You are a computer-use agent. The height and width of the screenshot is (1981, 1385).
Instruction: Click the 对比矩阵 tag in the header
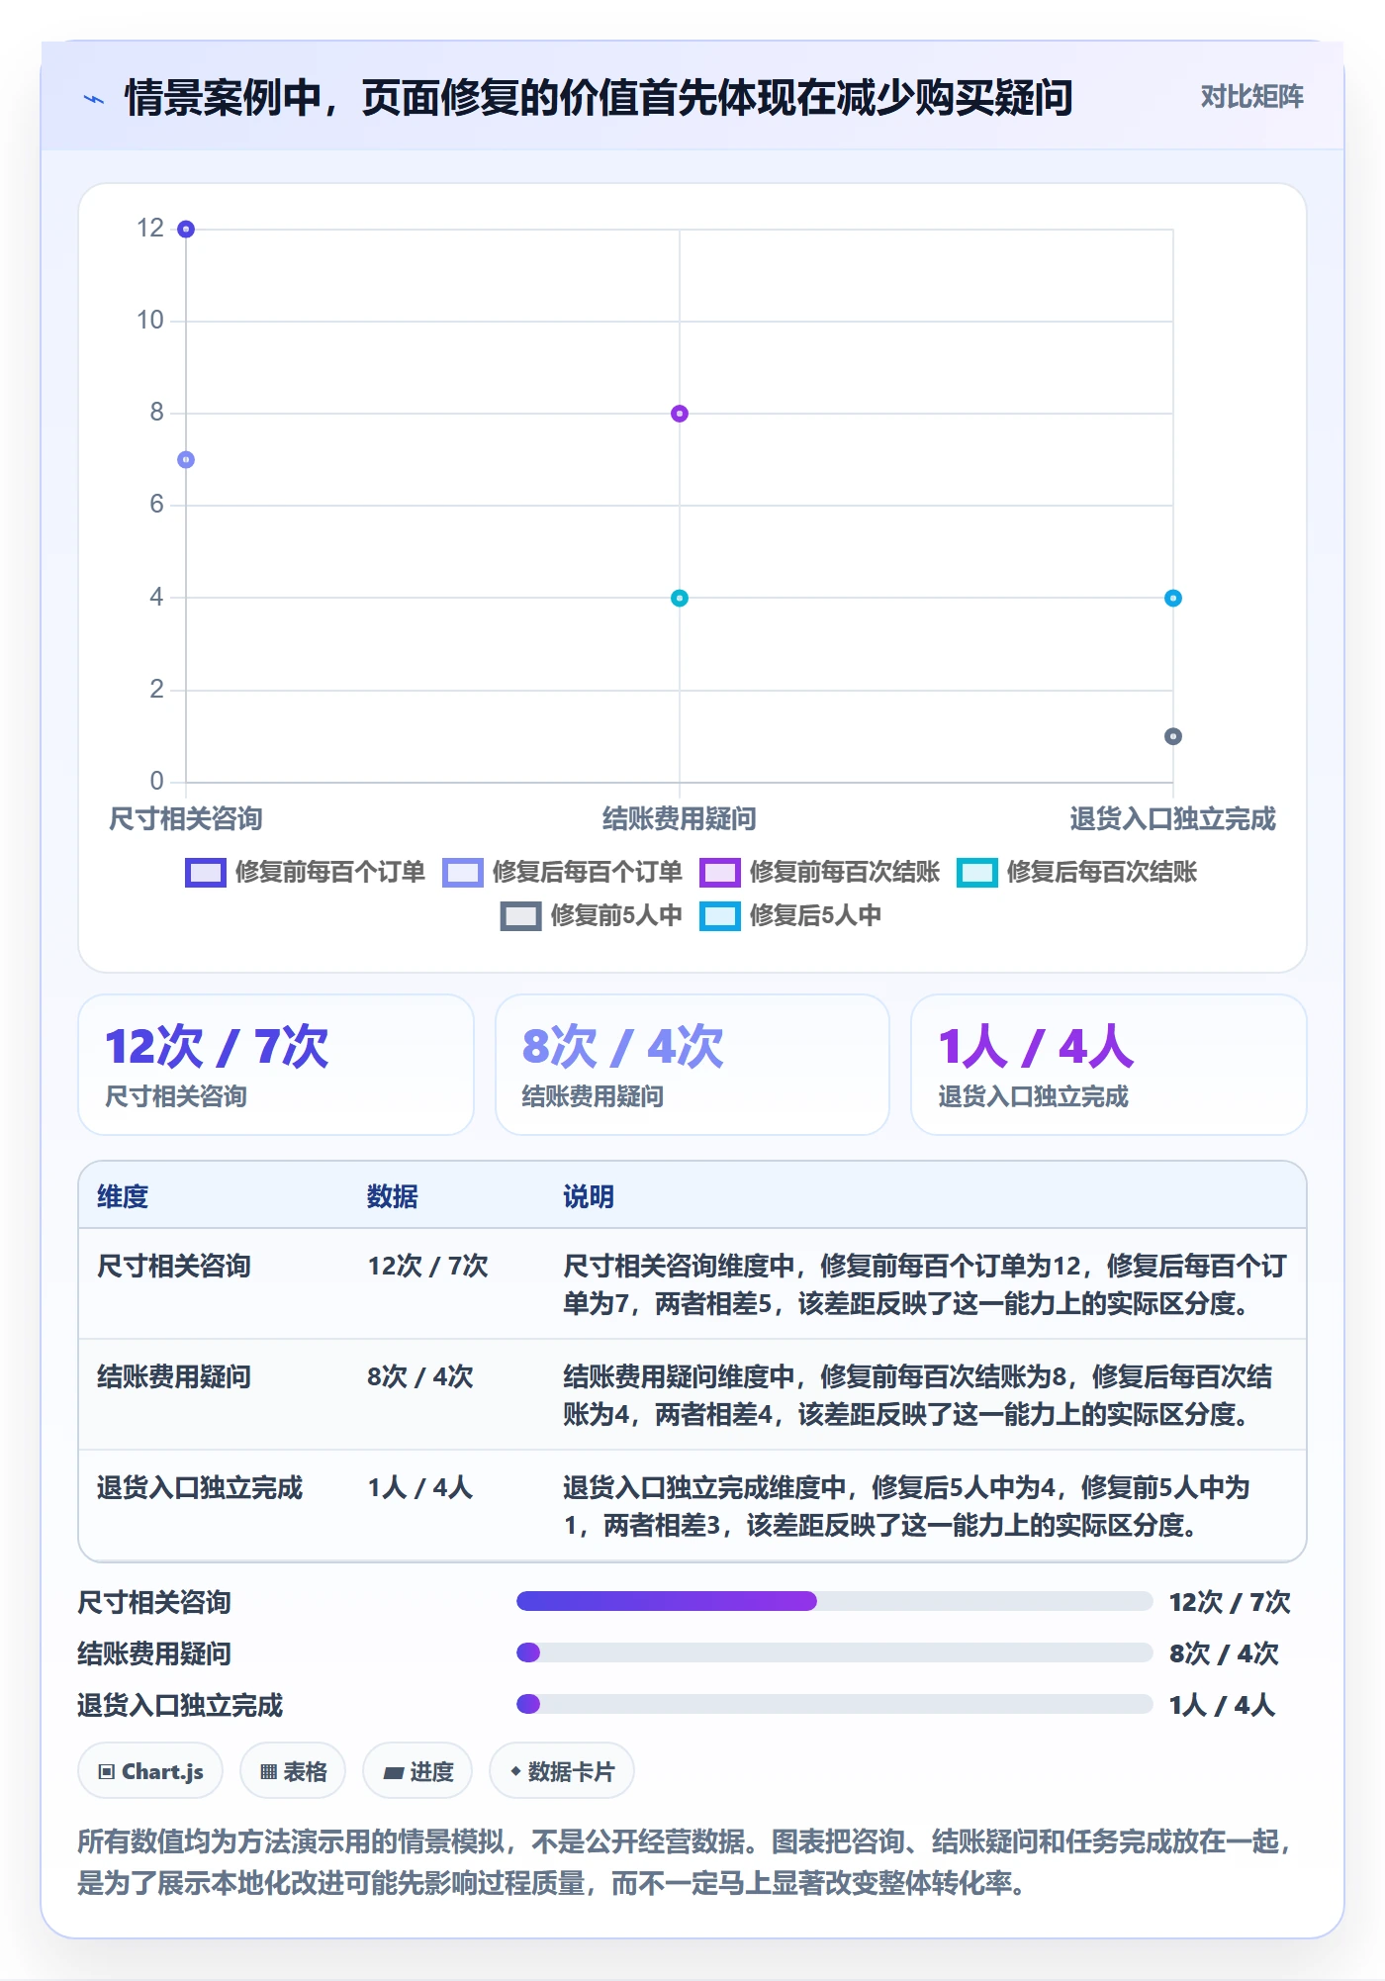(x=1251, y=97)
